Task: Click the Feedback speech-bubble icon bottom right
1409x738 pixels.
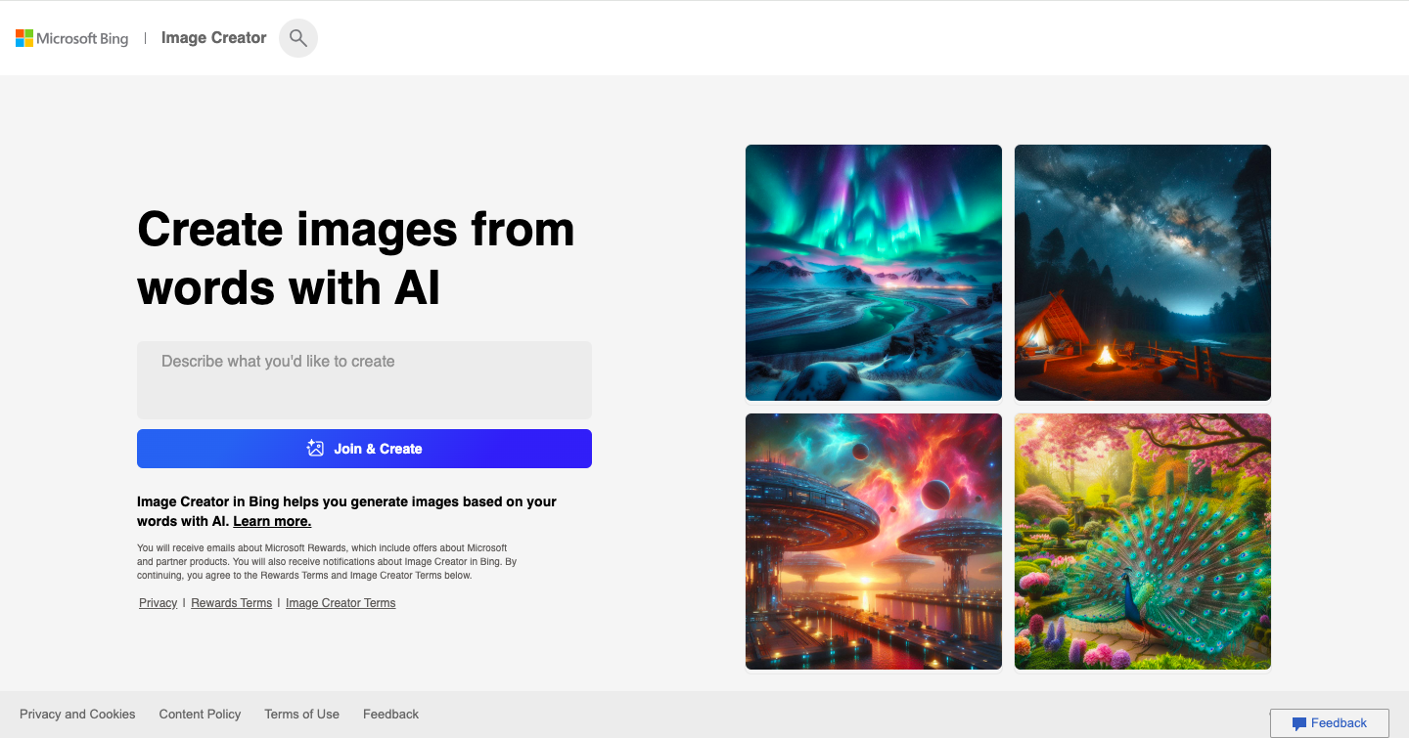Action: (x=1298, y=723)
